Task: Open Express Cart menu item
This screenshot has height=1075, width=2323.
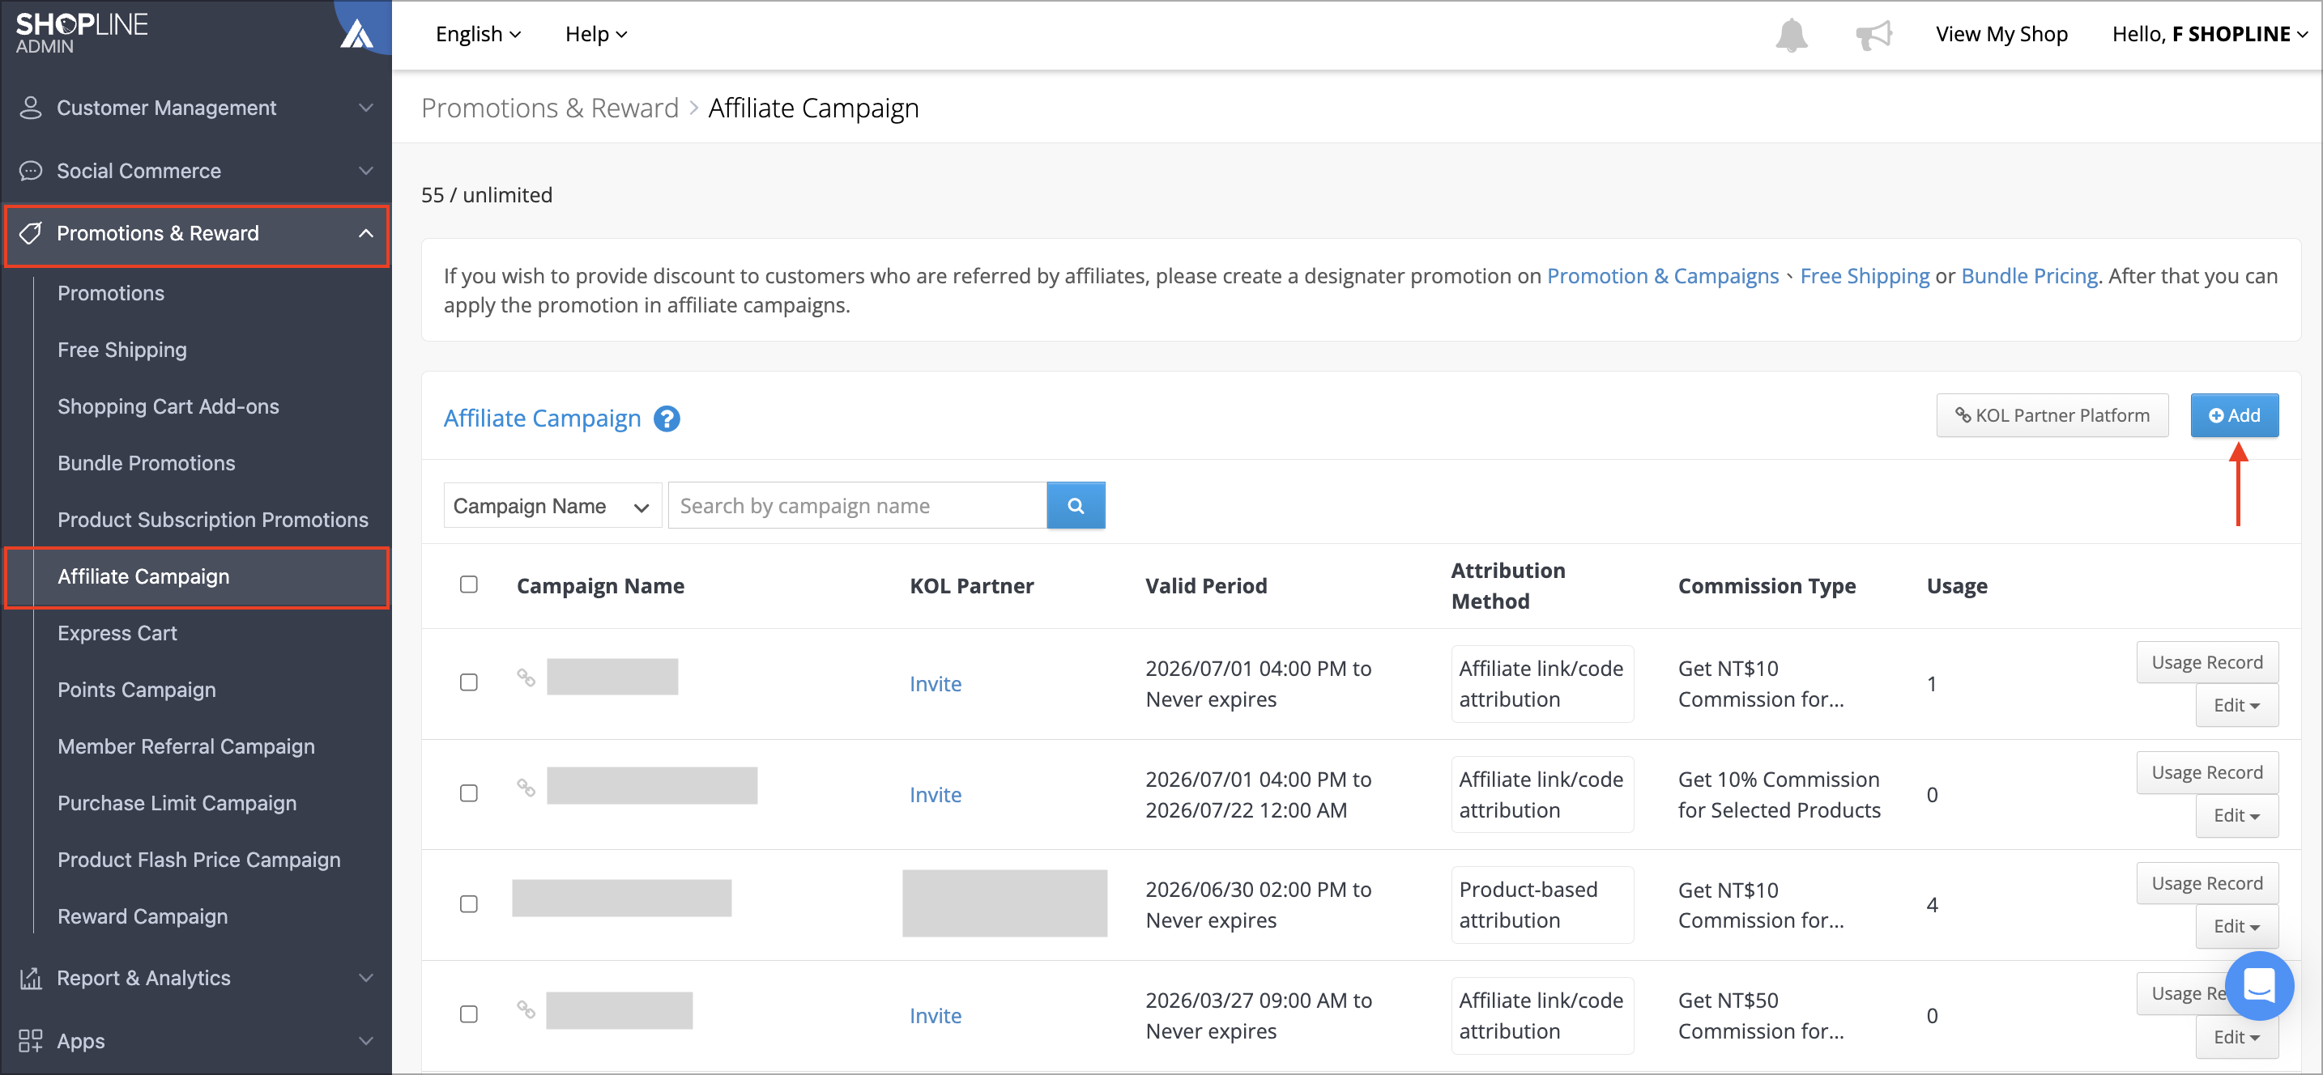Action: (117, 634)
